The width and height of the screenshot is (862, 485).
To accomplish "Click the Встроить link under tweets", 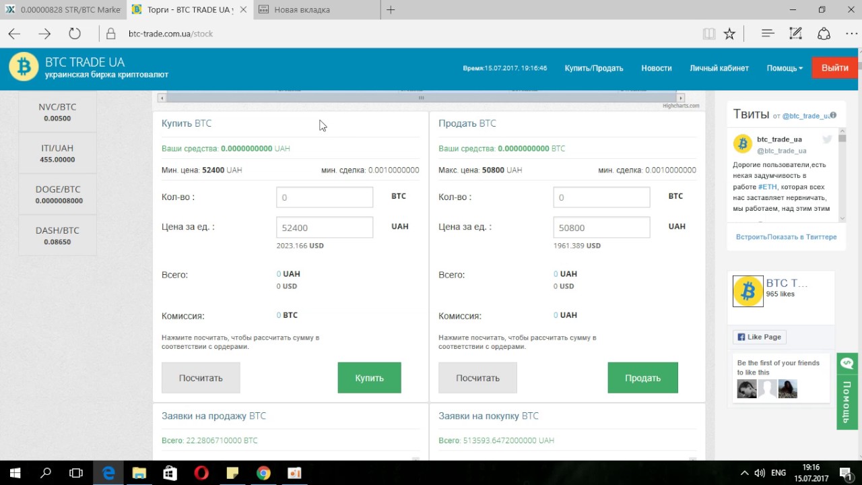I will click(x=752, y=237).
